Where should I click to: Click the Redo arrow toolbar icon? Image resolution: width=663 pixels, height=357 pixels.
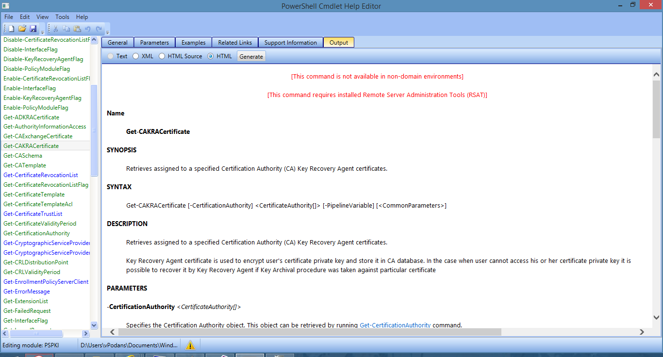99,29
